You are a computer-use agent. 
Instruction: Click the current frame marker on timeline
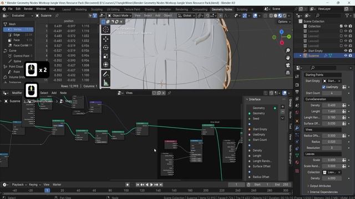[47, 190]
